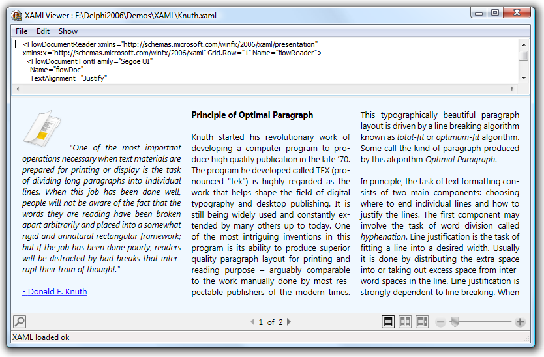Viewport: 544px width, 357px height.
Task: Click the XAML editor scroll up arrow
Action: (x=524, y=45)
